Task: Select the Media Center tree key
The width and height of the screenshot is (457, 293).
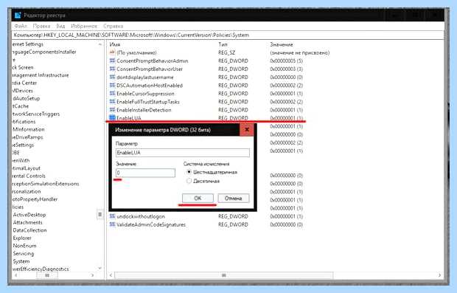Action: 24,83
